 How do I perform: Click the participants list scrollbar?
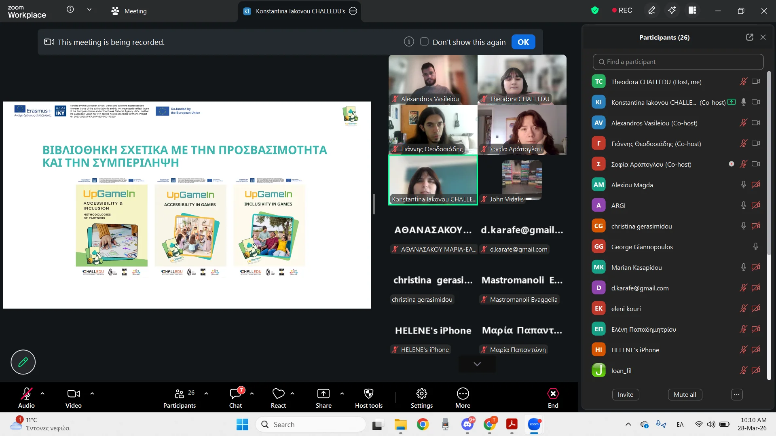(769, 163)
